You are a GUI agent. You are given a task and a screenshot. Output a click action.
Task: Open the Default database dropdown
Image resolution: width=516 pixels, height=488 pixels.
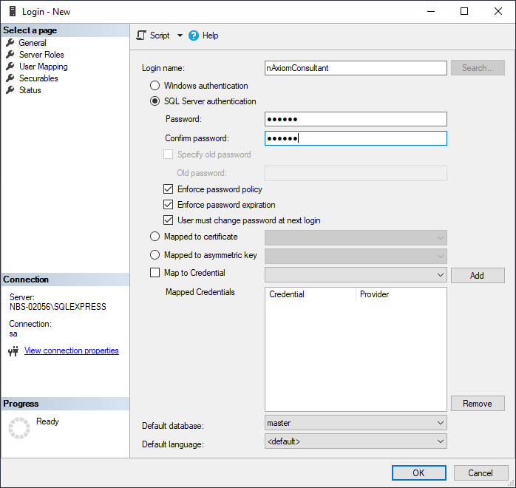pyautogui.click(x=441, y=423)
